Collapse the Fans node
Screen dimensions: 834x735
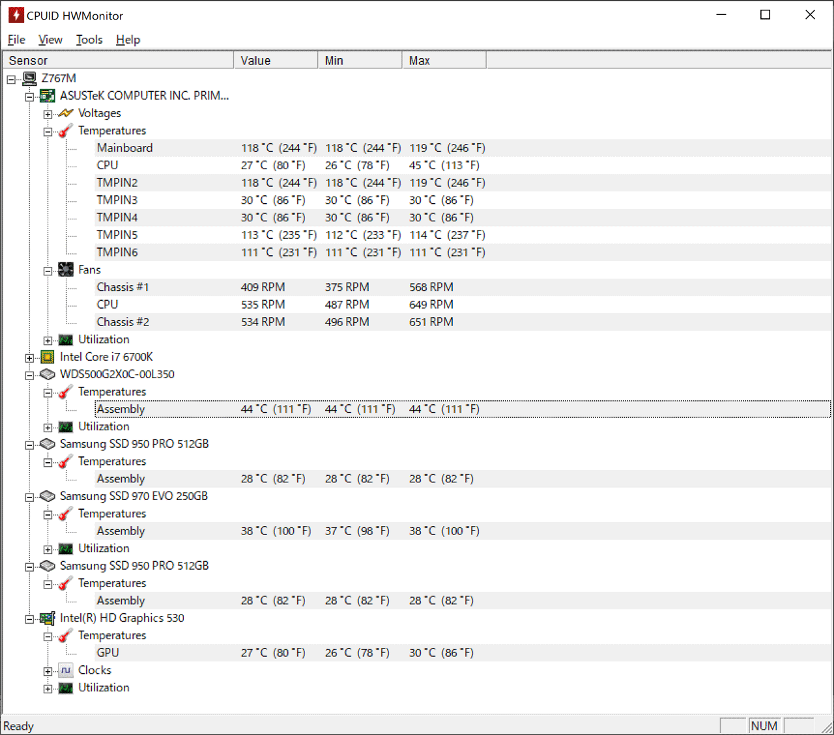[48, 271]
